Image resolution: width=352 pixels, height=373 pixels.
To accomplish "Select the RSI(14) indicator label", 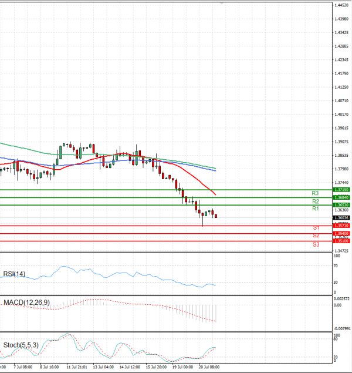I will click(x=14, y=274).
